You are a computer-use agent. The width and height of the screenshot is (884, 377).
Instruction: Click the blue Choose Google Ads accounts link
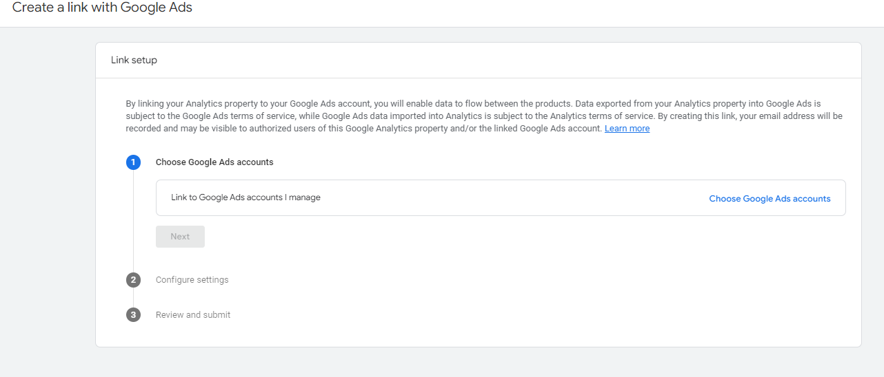pyautogui.click(x=770, y=199)
